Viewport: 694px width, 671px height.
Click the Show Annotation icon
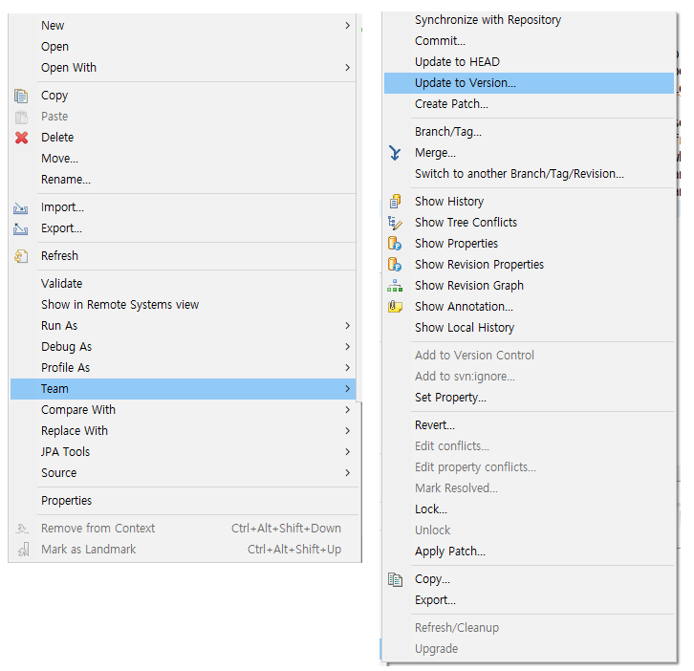coord(395,307)
